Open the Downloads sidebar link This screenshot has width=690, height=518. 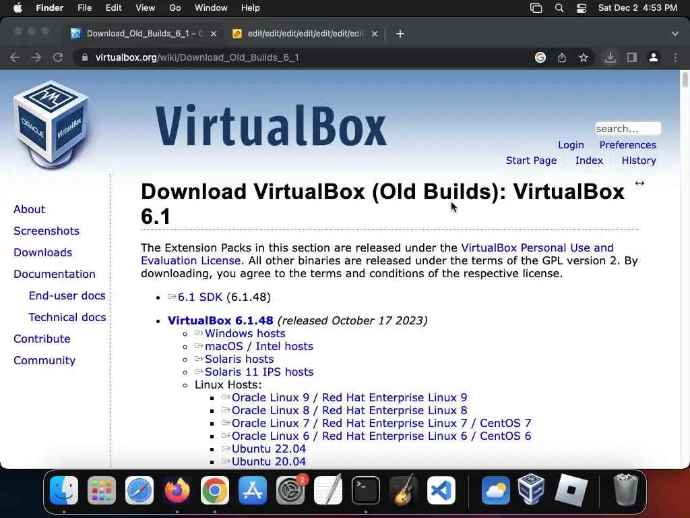(x=42, y=252)
